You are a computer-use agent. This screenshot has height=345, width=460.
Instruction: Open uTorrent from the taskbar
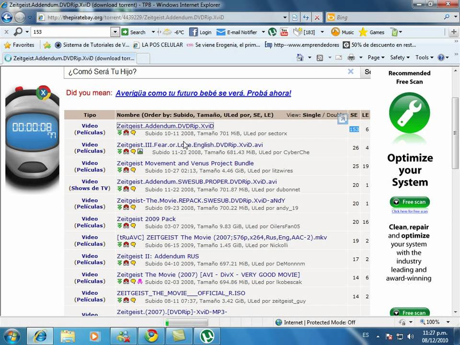coord(207,336)
